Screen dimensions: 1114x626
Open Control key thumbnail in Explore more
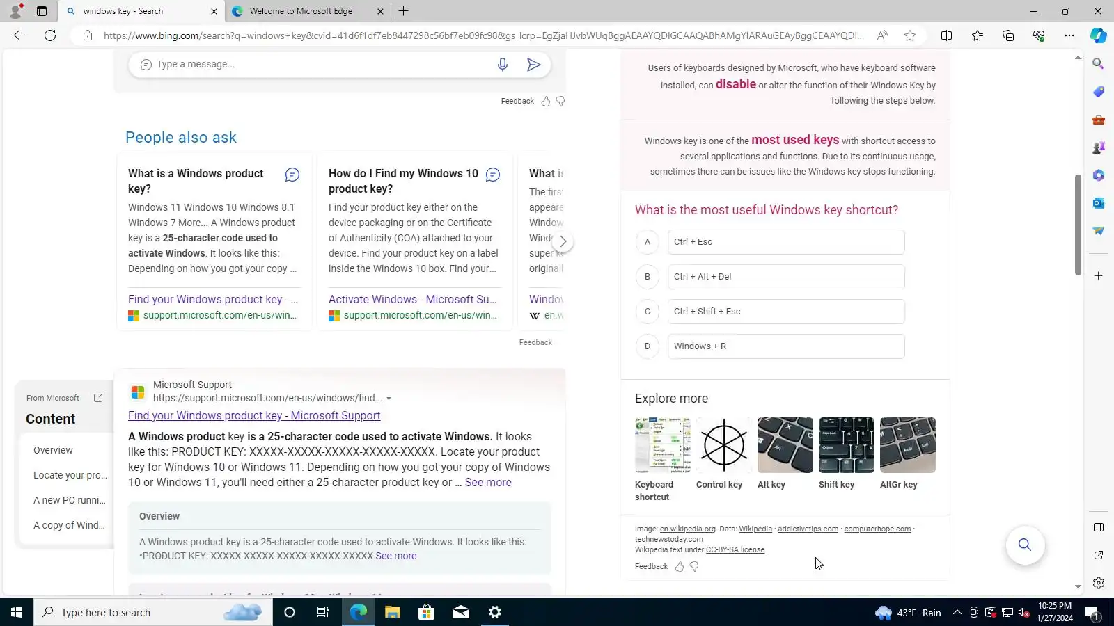tap(724, 445)
